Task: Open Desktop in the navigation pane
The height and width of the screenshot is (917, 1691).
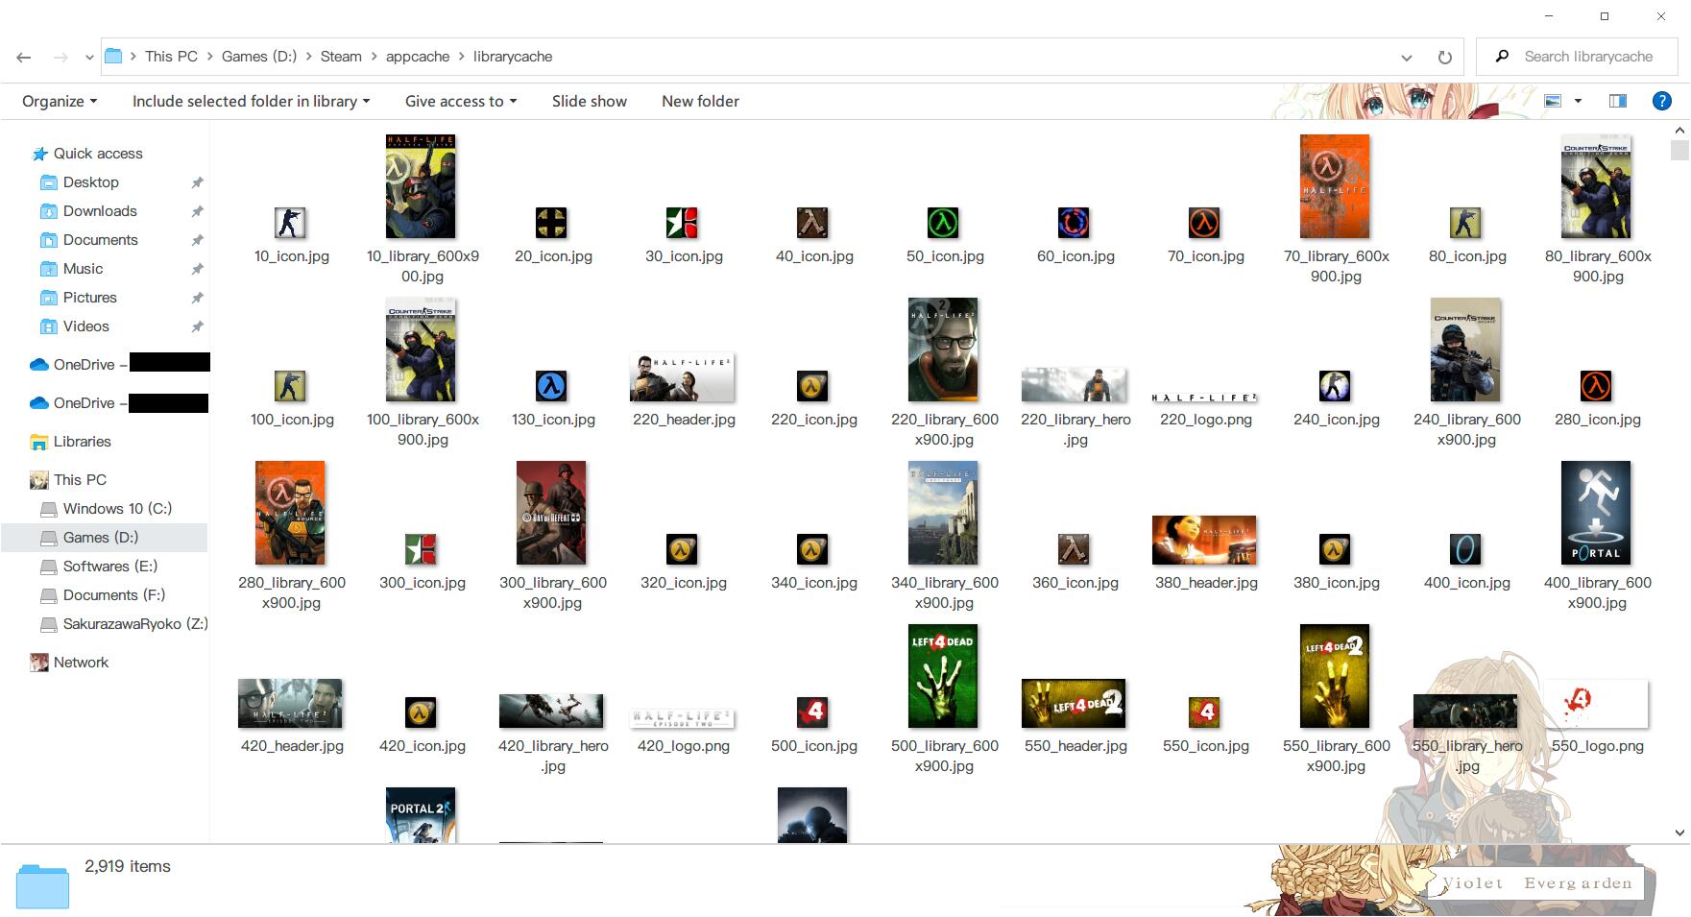Action: pos(91,182)
